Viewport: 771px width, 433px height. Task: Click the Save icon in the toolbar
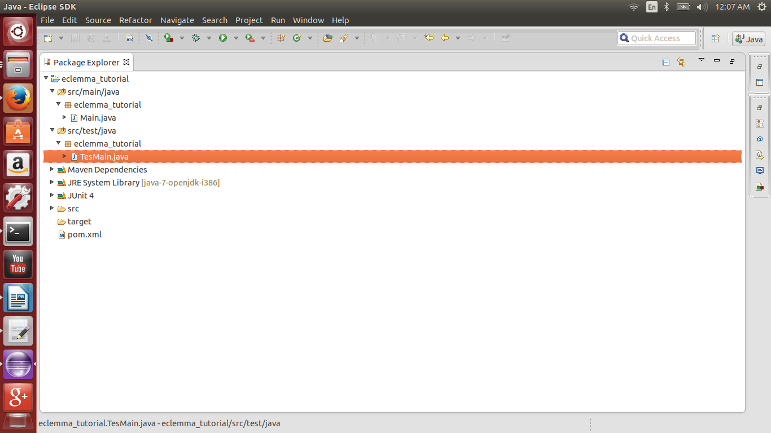pos(76,38)
